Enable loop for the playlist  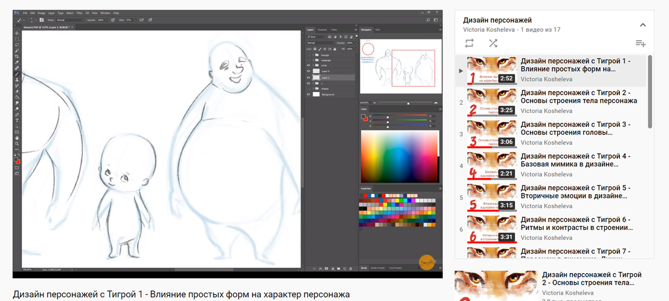(x=469, y=43)
